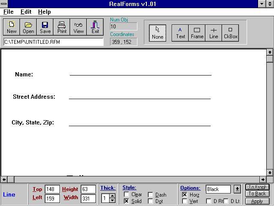Enable the Clear style checkbox

click(x=126, y=195)
